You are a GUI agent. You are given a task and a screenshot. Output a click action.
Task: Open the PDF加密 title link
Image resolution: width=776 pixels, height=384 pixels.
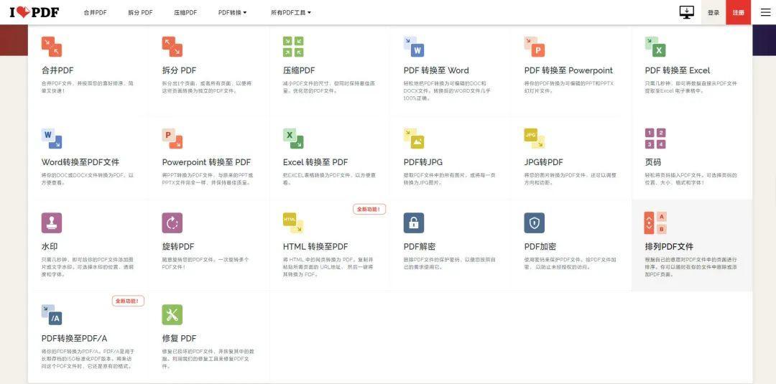point(540,247)
